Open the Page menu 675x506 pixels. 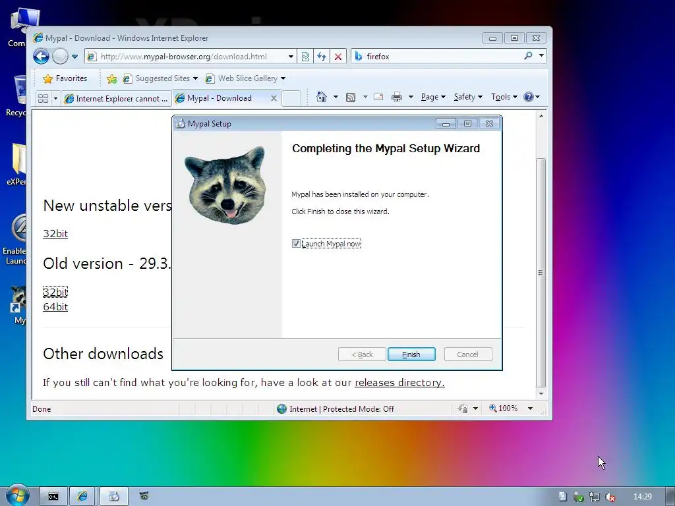pyautogui.click(x=433, y=97)
